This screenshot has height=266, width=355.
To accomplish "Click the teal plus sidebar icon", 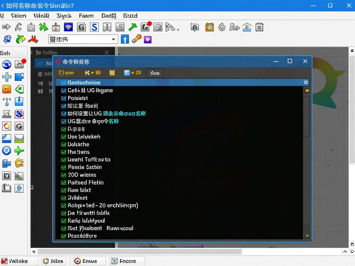I will (6, 77).
